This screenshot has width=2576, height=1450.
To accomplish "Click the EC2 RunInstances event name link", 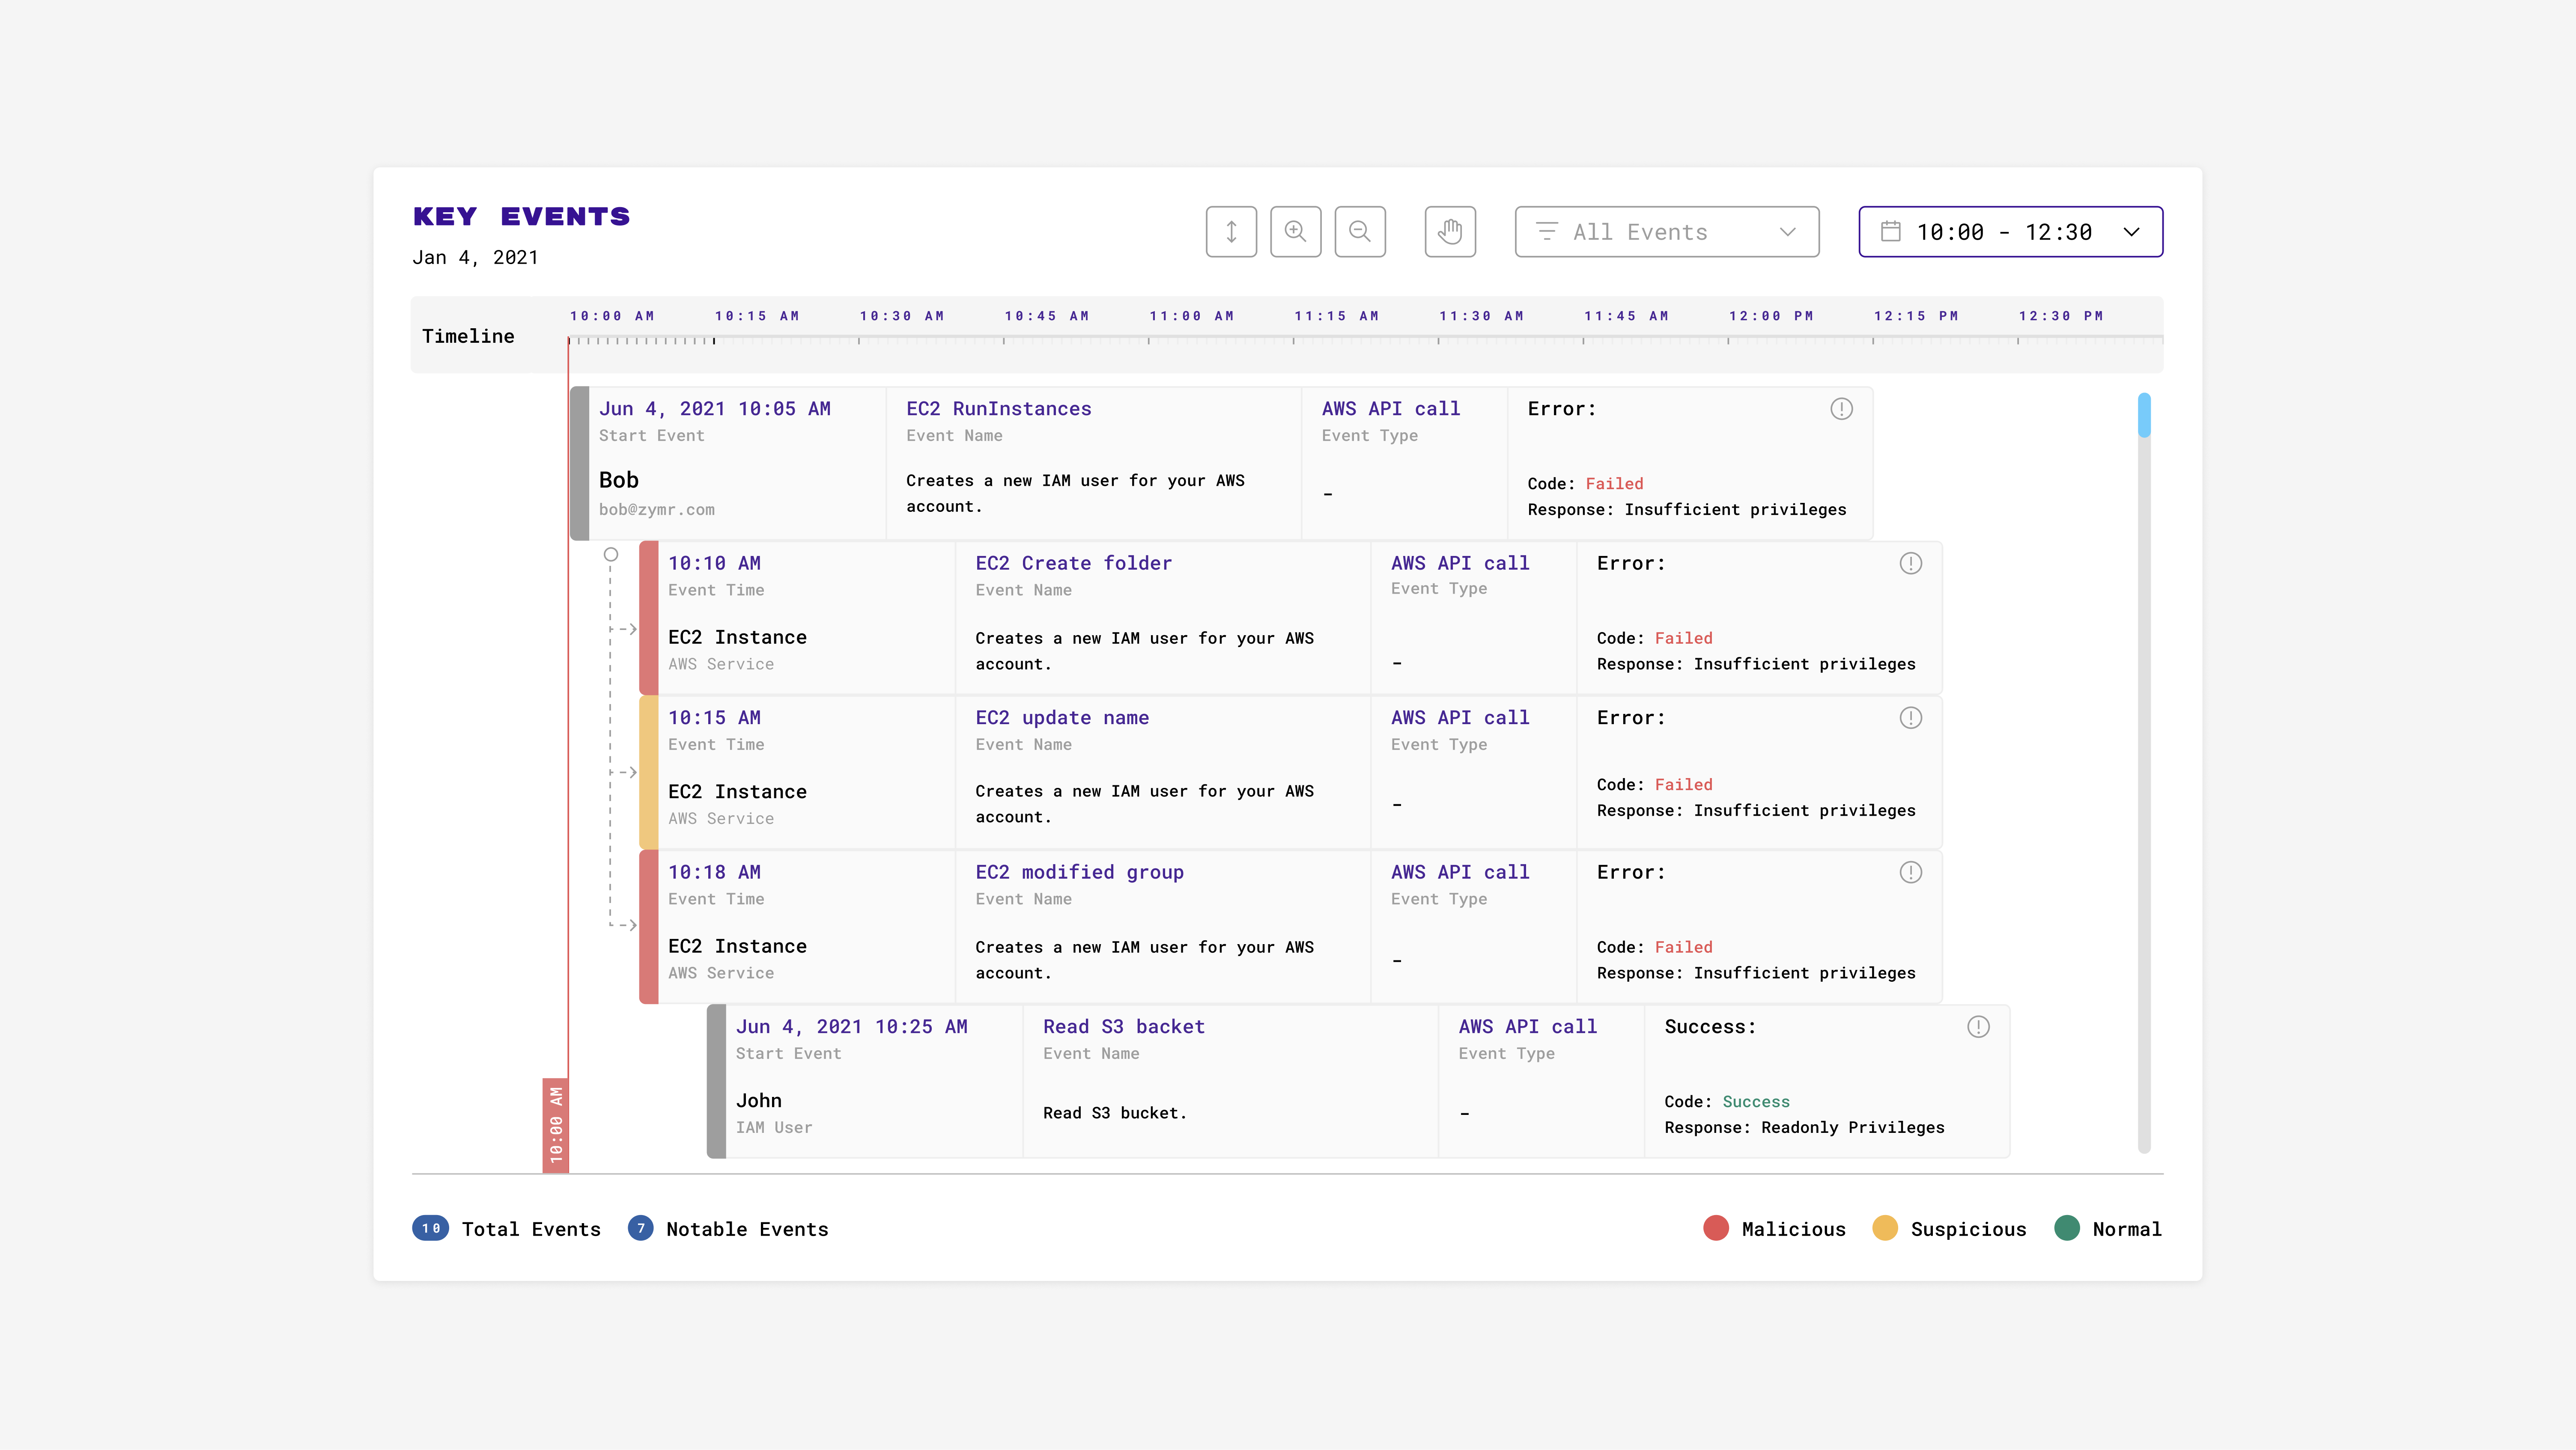I will (x=998, y=409).
